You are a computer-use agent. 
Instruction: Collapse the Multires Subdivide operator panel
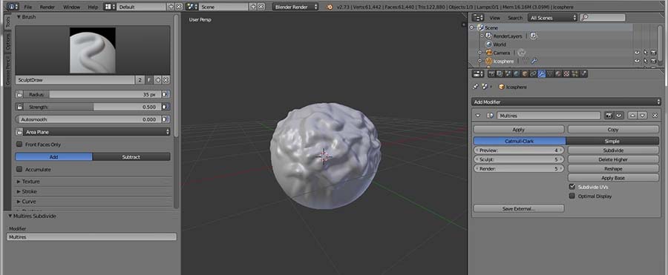point(10,216)
